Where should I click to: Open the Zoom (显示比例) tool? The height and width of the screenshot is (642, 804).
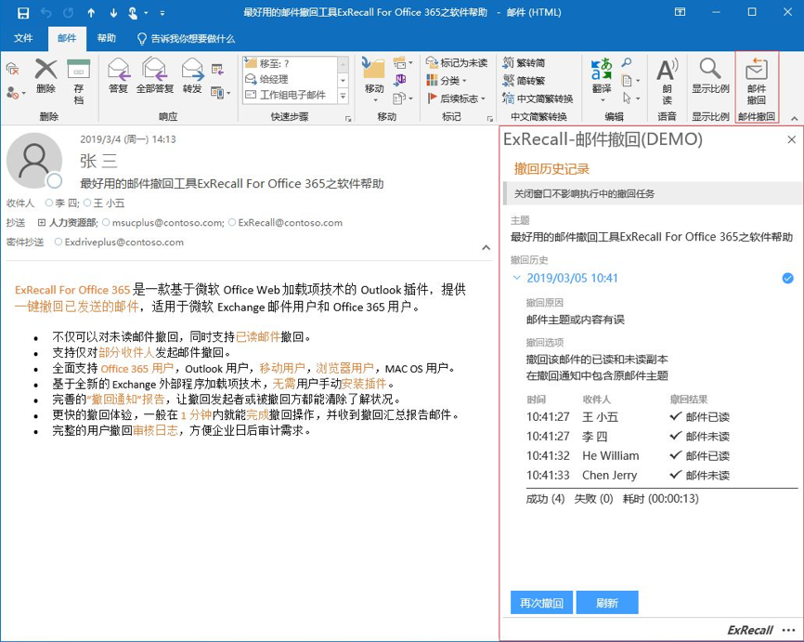click(710, 75)
